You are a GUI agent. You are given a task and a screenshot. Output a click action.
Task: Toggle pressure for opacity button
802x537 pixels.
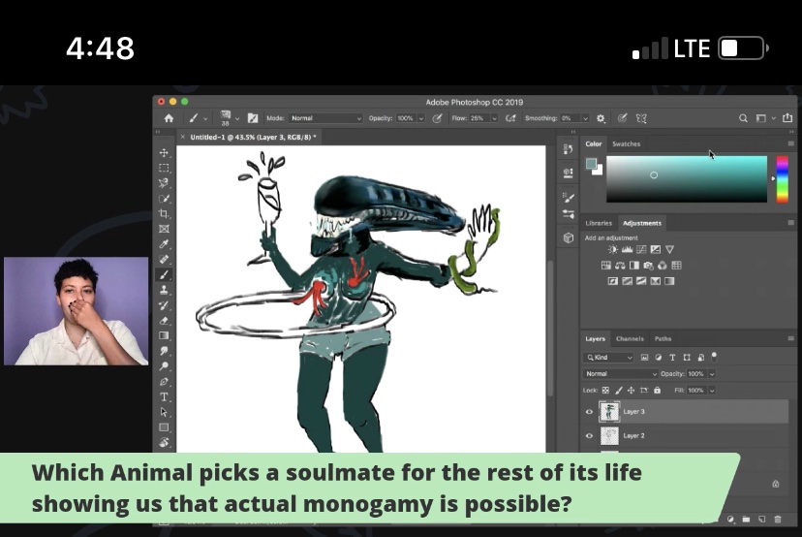[x=437, y=118]
